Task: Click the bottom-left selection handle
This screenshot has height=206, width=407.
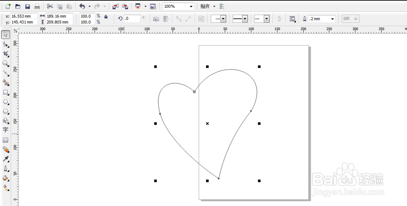Action: tap(155, 181)
